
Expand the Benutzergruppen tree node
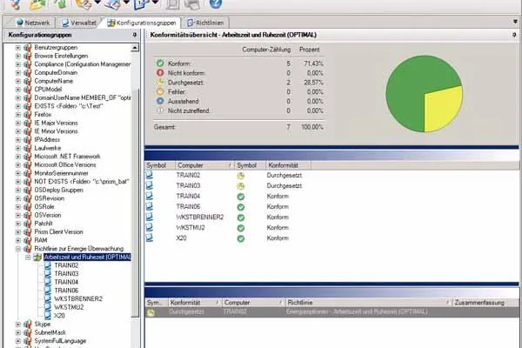(18, 48)
